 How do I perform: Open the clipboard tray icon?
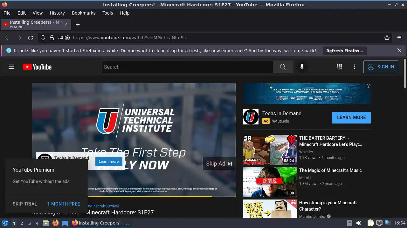370,223
